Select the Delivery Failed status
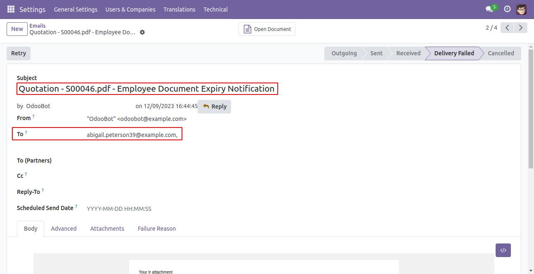Screen dimensions: 534x274 pos(454,53)
